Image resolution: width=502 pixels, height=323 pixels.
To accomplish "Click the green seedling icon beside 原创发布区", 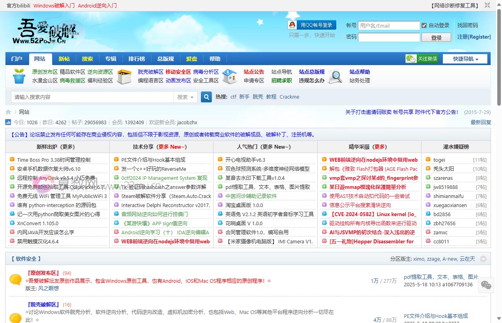I will pyautogui.click(x=19, y=76).
